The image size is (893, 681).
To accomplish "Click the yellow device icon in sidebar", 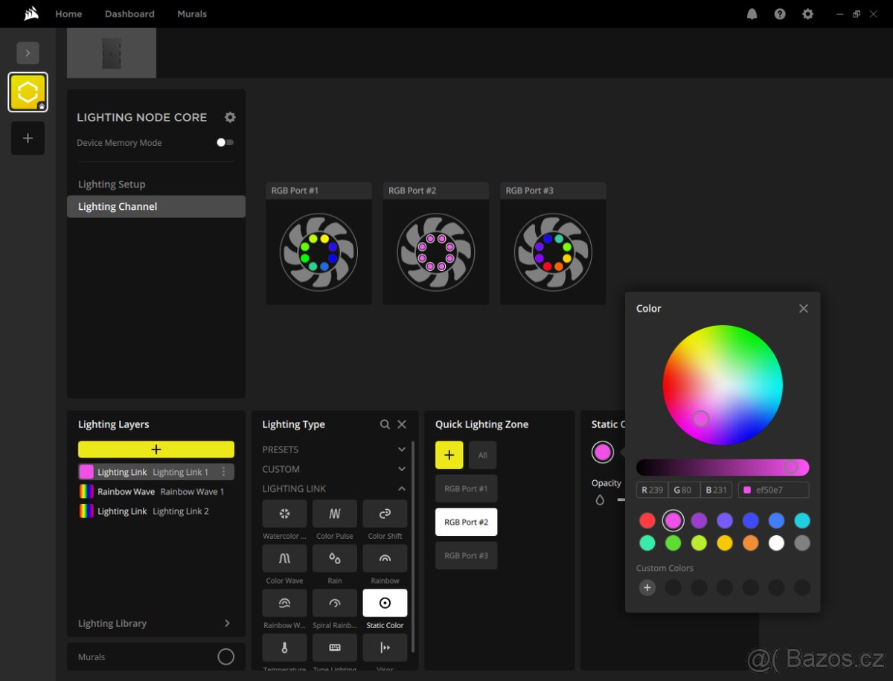I will pyautogui.click(x=28, y=92).
